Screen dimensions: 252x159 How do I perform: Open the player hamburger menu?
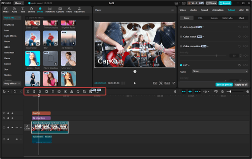tap(172, 10)
